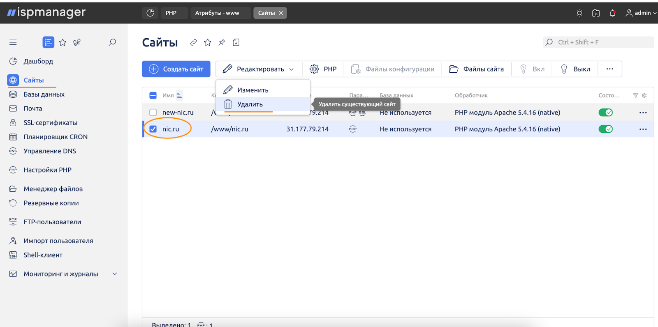Click table filter funnel icon
The width and height of the screenshot is (658, 327).
tap(636, 95)
